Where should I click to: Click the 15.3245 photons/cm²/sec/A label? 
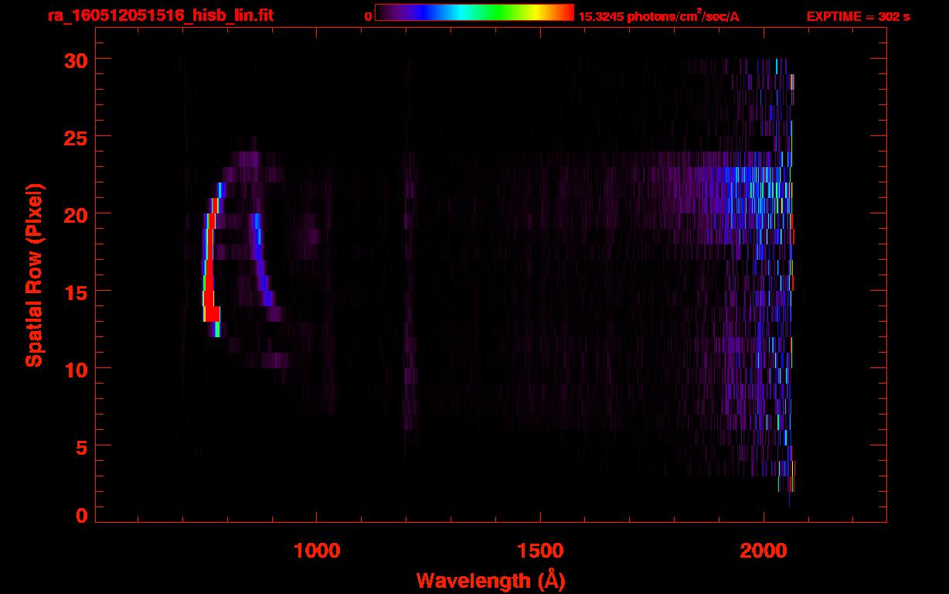click(x=658, y=16)
